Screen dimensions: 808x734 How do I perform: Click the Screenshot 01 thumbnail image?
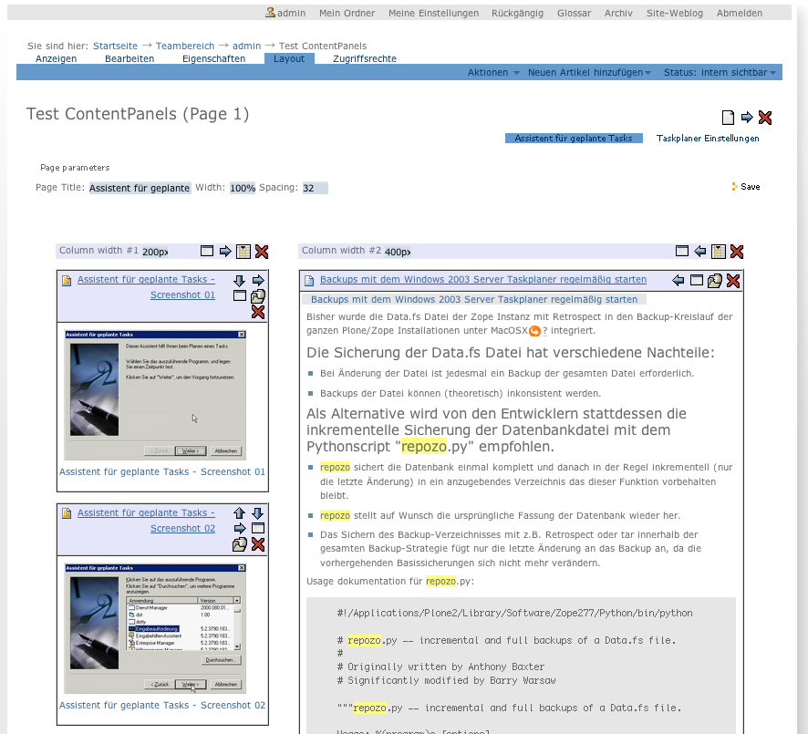155,393
